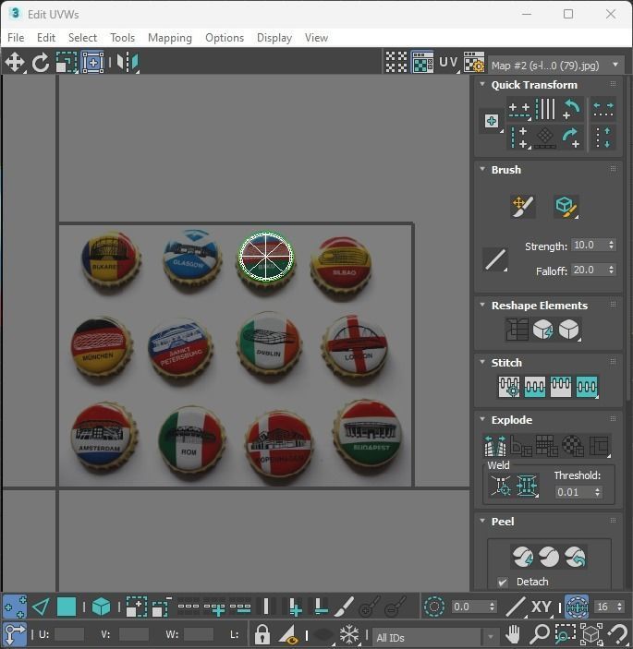Open the Mapping menu

pyautogui.click(x=170, y=38)
